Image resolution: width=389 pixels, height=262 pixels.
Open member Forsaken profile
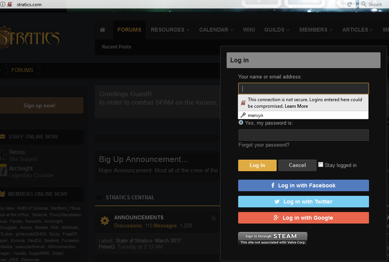point(70,240)
